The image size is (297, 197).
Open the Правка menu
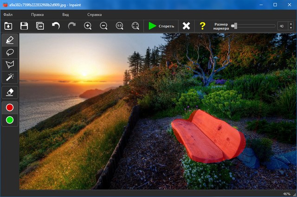pos(37,15)
